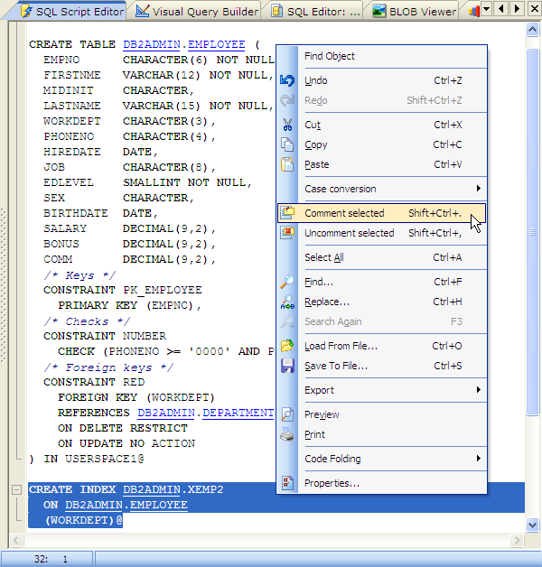This screenshot has width=542, height=567.
Task: Open the tab list dropdown arrow
Action: click(487, 8)
